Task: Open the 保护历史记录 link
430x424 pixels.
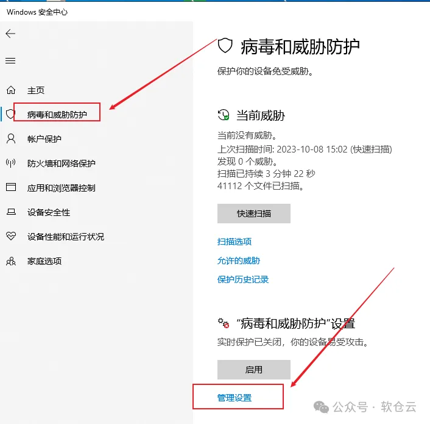Action: tap(243, 279)
